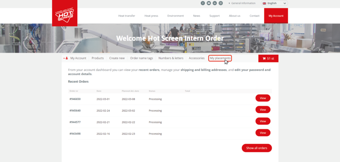
Task: Open the shopping cart showing 51 st
Action: click(x=268, y=58)
